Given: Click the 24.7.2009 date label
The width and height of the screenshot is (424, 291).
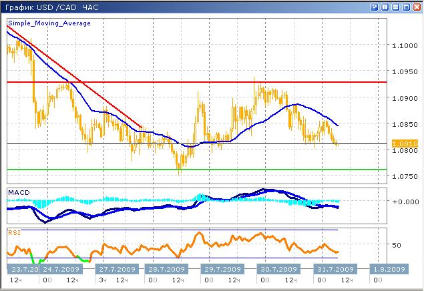Looking at the screenshot, I should click(x=61, y=269).
